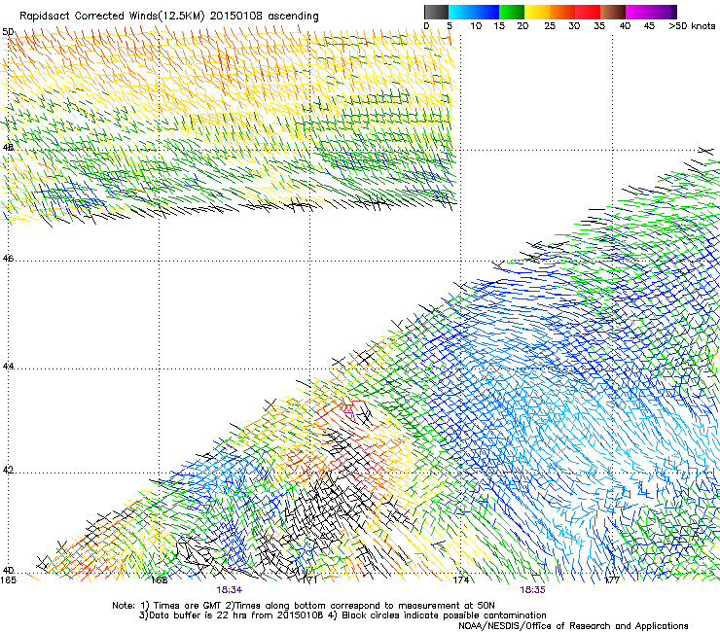Screen dimensions: 720x632
Task: Click the longitude label 168
Action: [159, 580]
